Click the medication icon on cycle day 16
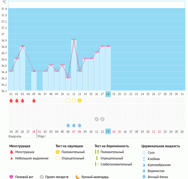Image resolution: width=188 pixels, height=179 pixels. coord(97,119)
